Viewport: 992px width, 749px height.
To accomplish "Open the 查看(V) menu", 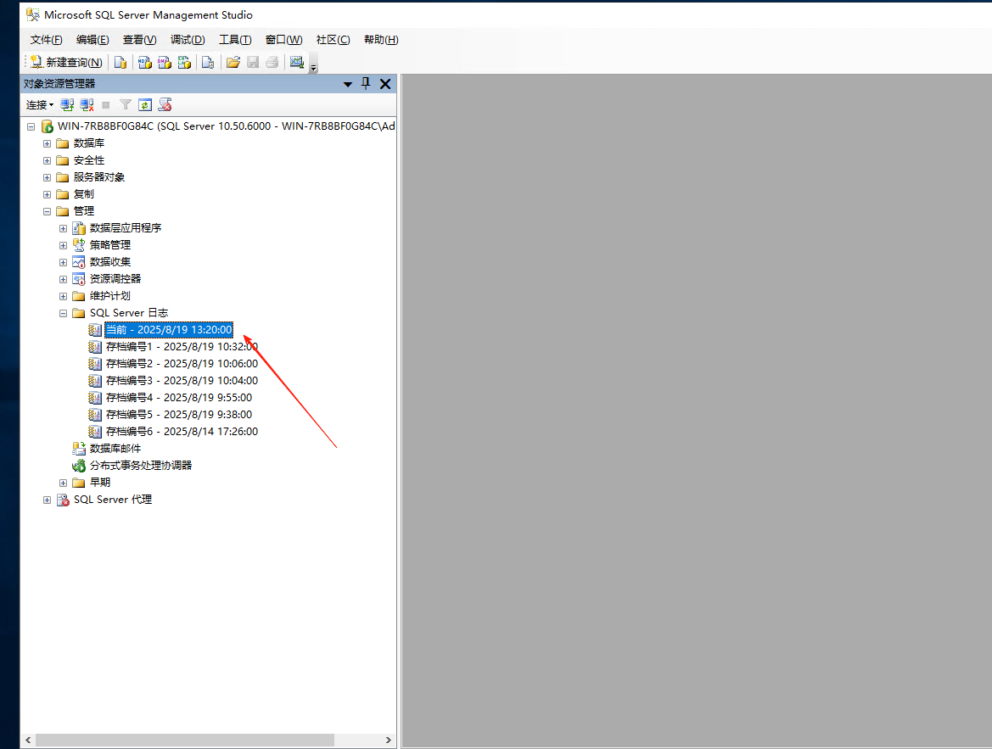I will (139, 40).
